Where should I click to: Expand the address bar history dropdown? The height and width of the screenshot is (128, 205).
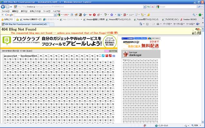[145, 7]
